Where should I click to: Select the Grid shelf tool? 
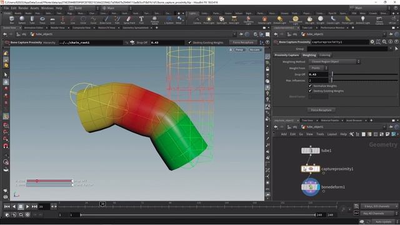(x=52, y=20)
